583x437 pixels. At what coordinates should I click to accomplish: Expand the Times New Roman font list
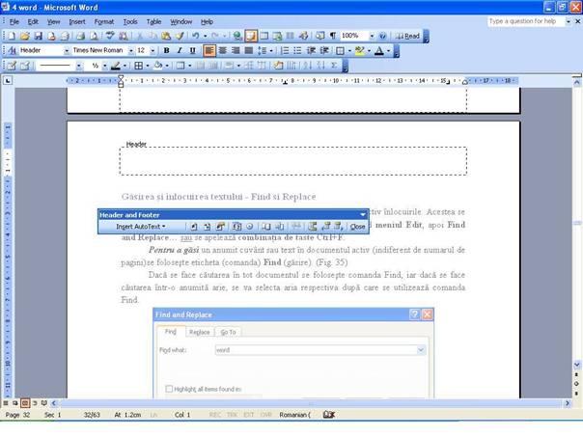129,50
